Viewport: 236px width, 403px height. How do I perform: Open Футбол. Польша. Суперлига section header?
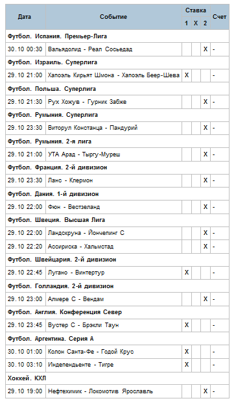click(x=52, y=89)
